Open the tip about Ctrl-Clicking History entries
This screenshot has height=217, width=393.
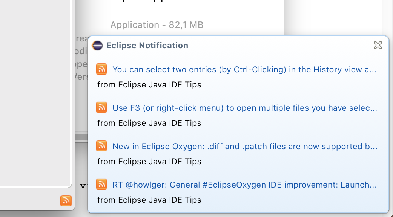click(x=244, y=70)
